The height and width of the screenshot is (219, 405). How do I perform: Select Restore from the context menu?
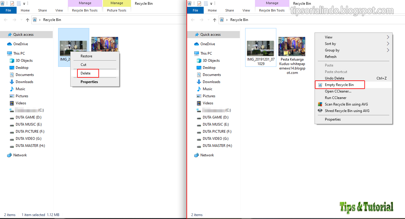87,56
